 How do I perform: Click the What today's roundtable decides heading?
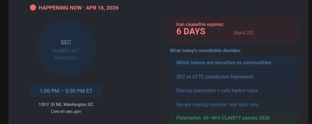tap(205, 51)
